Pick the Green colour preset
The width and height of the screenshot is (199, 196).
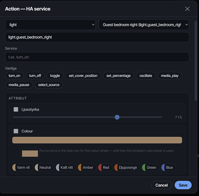click(x=151, y=167)
